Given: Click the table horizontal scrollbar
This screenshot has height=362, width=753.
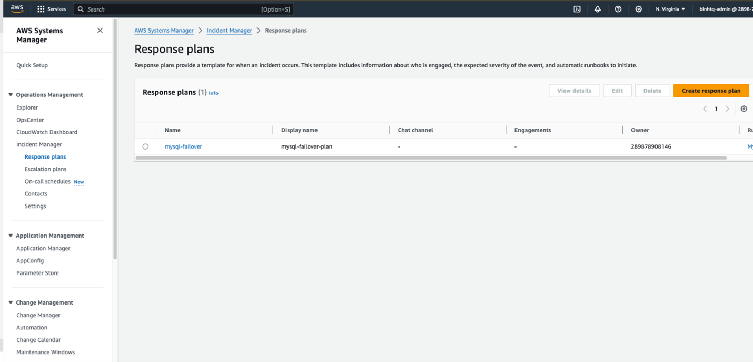Looking at the screenshot, I should point(431,158).
